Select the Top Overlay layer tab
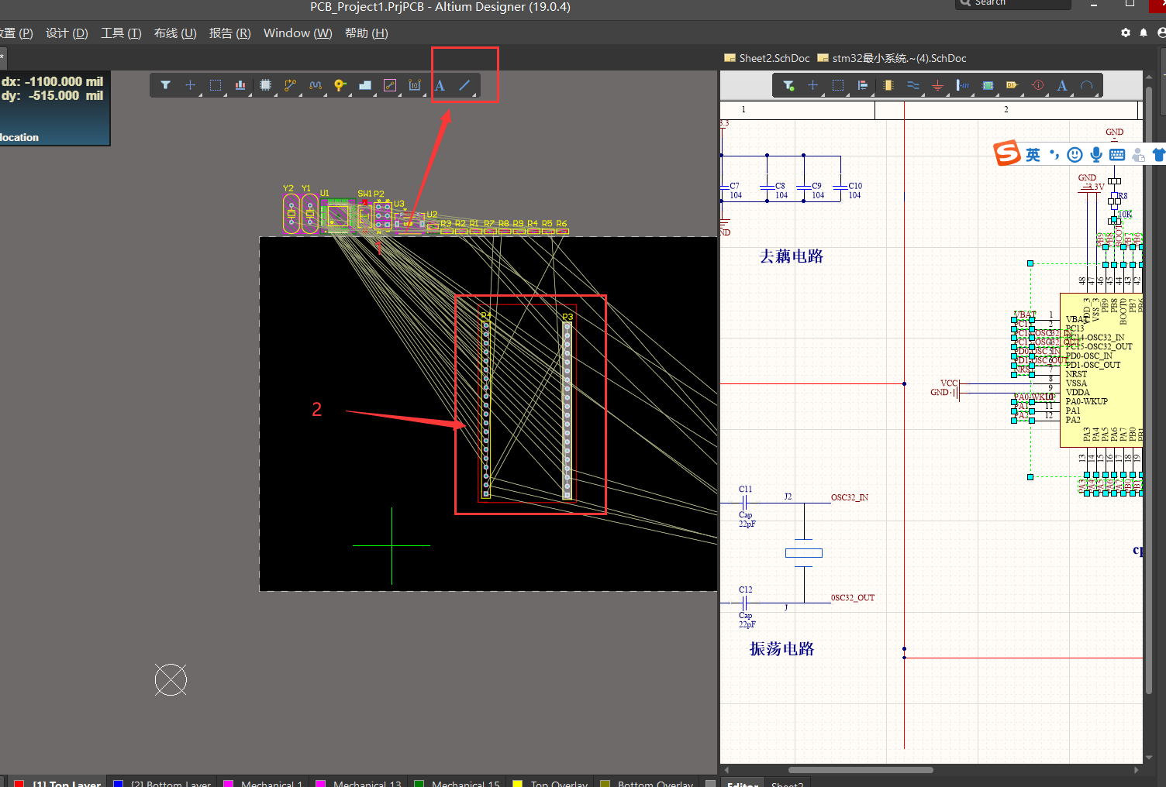Image resolution: width=1166 pixels, height=787 pixels. tap(551, 782)
